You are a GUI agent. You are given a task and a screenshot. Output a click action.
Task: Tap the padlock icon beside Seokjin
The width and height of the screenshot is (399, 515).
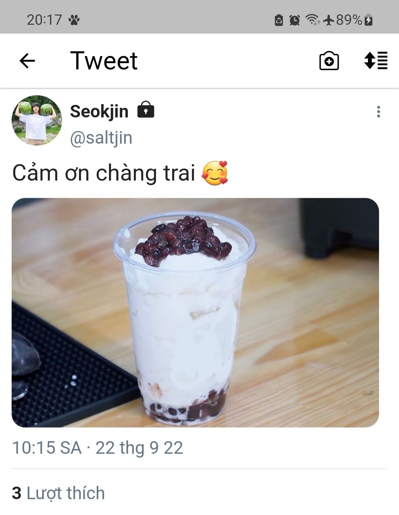pos(146,110)
